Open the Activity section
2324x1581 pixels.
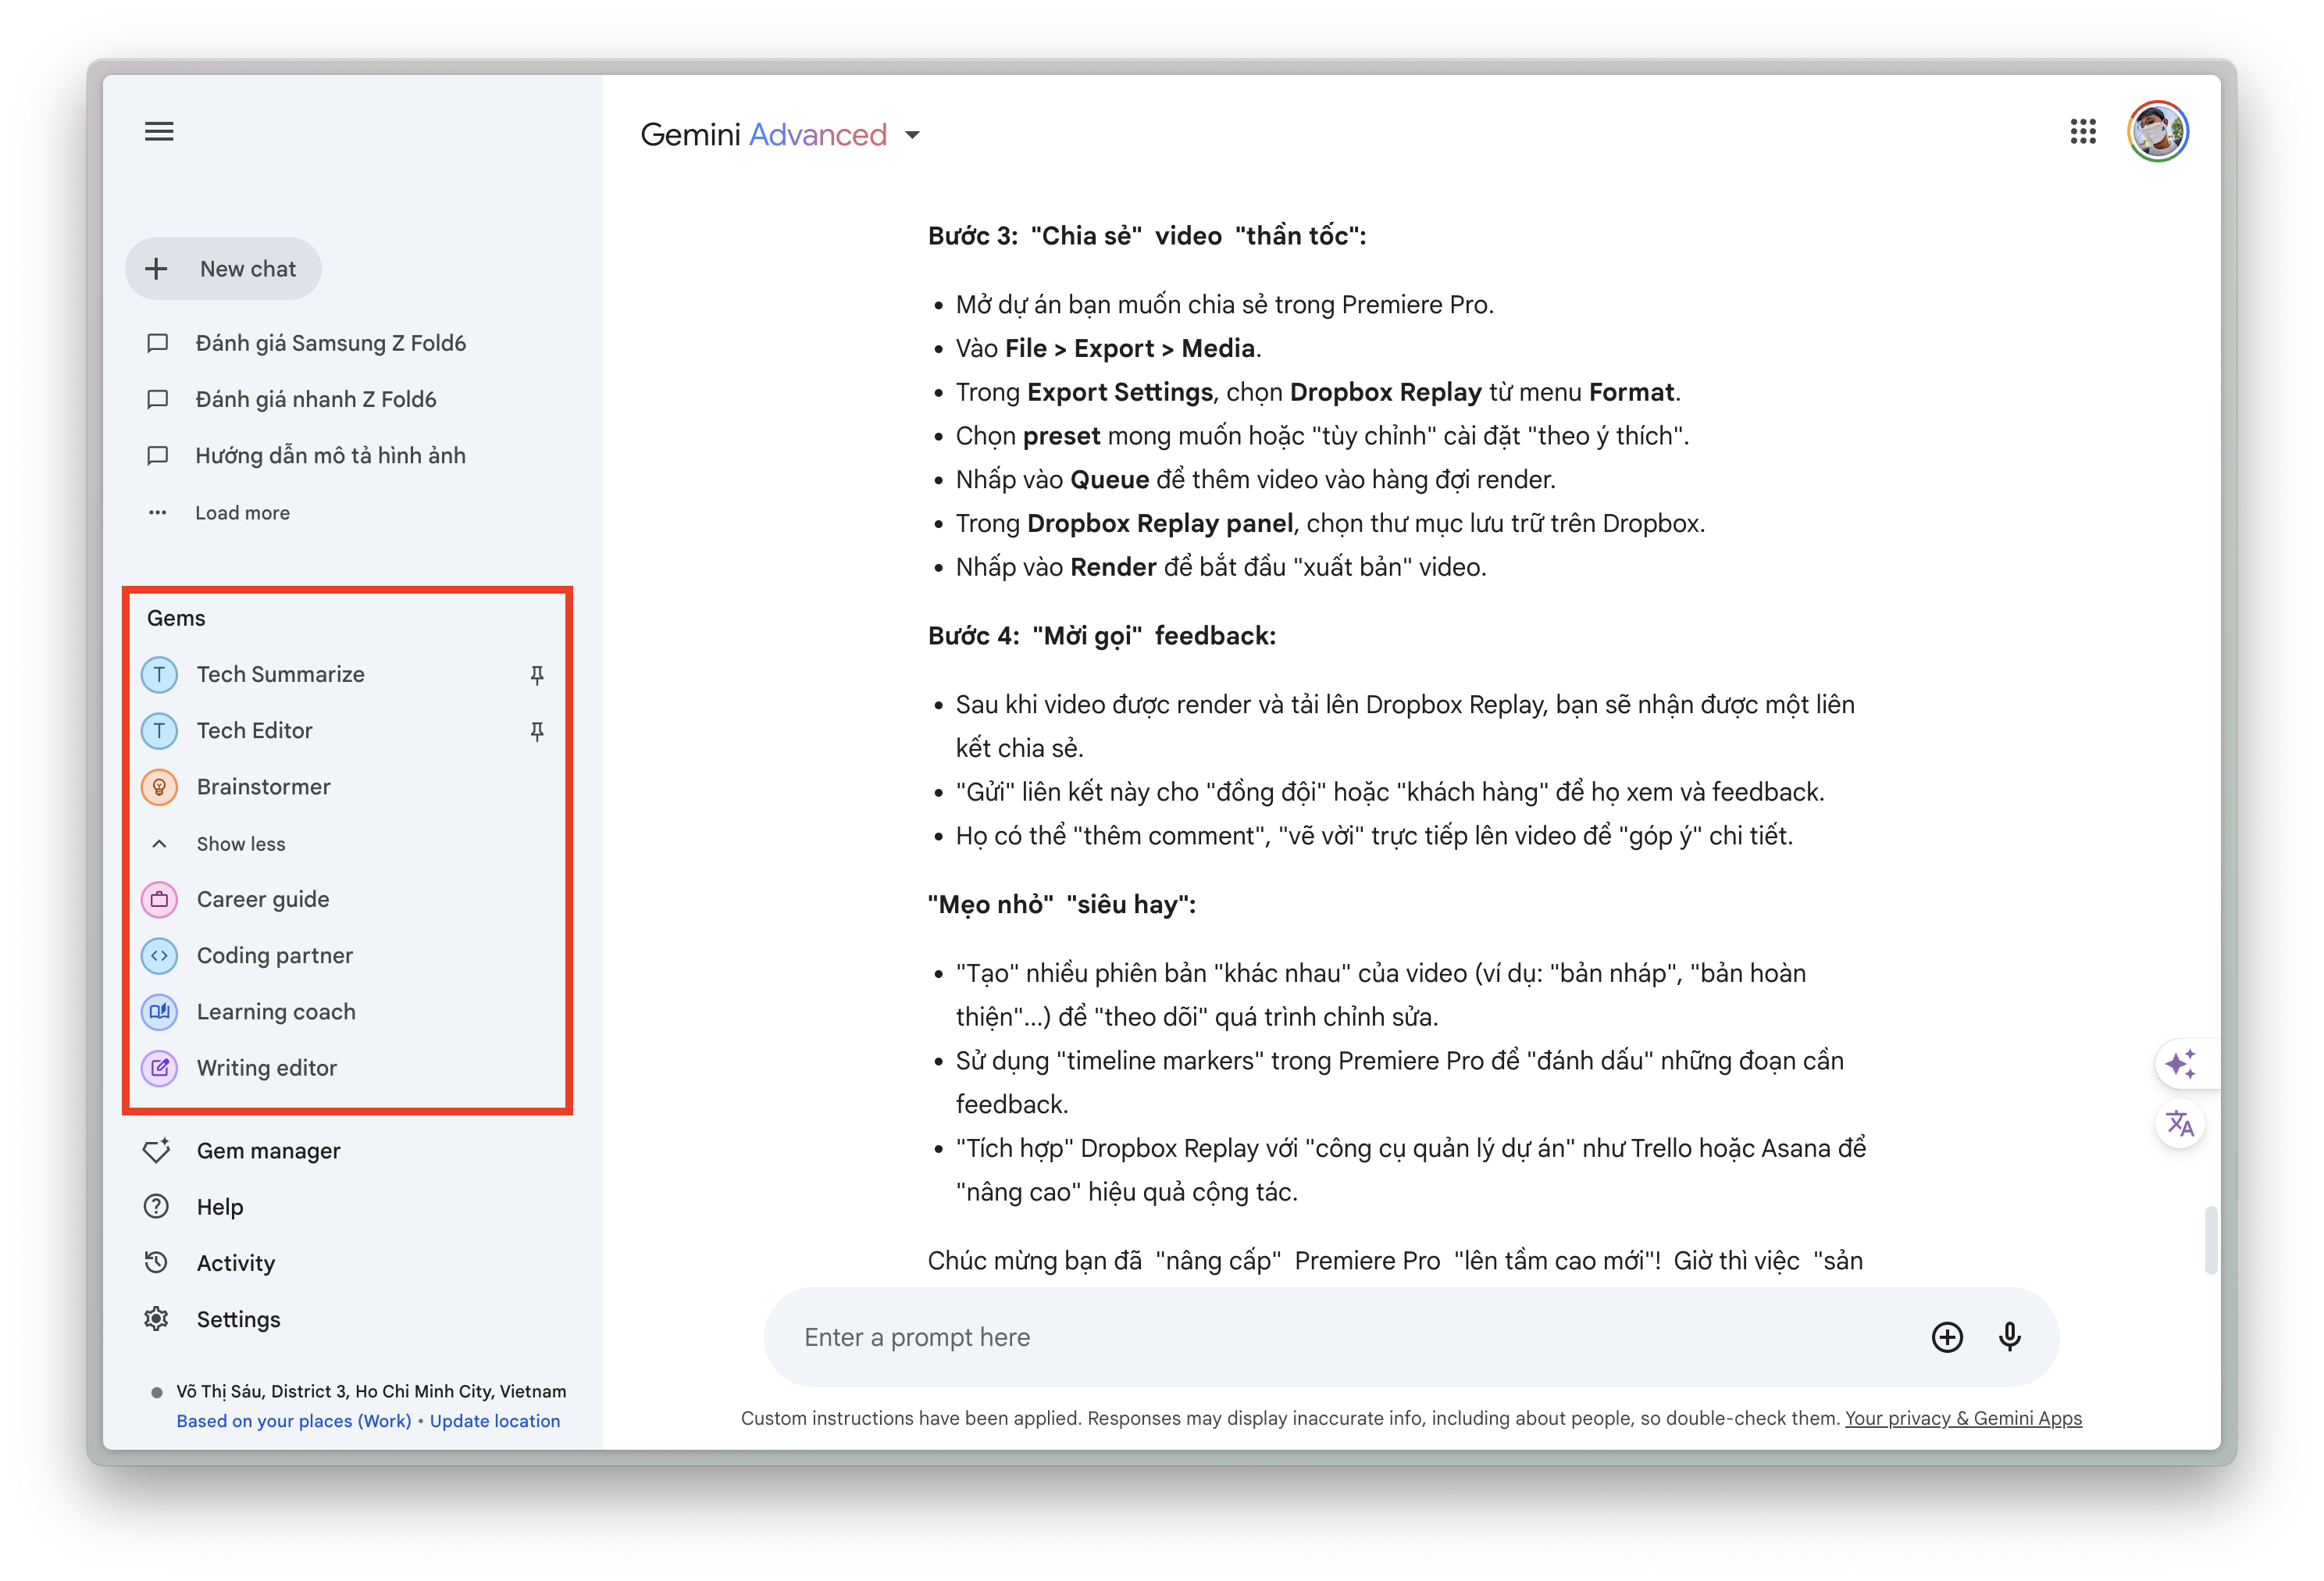[237, 1262]
